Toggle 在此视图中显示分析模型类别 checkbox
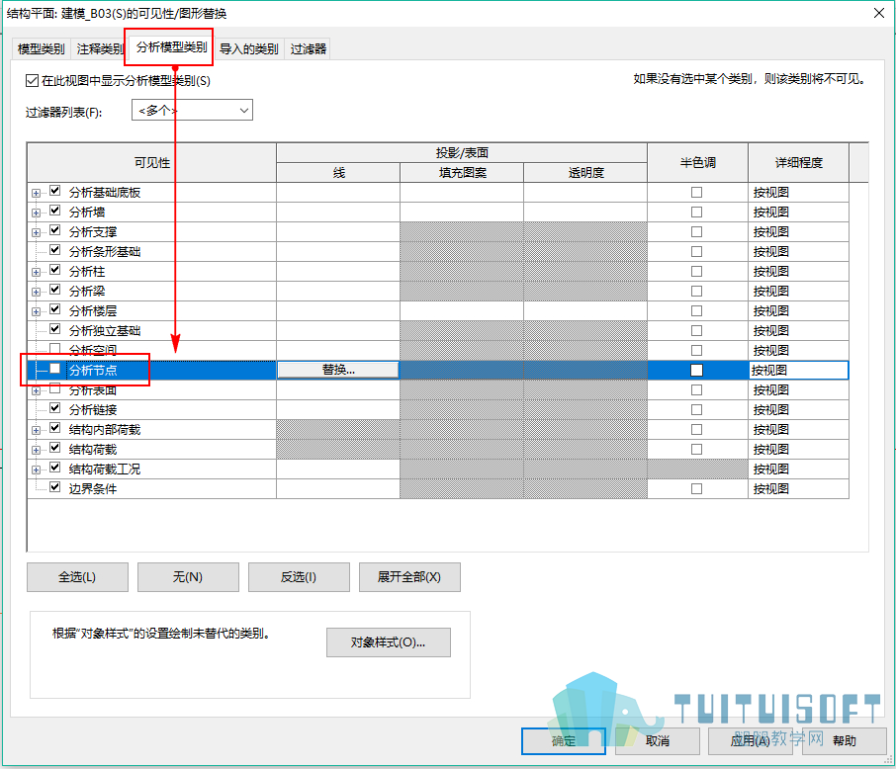 click(32, 80)
